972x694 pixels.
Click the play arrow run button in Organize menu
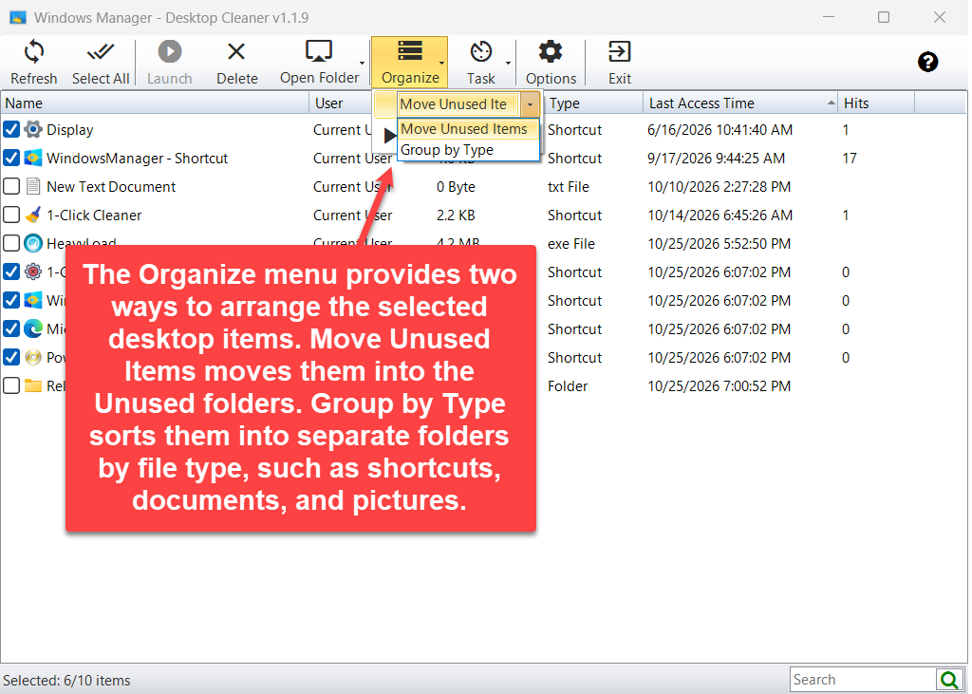(388, 135)
